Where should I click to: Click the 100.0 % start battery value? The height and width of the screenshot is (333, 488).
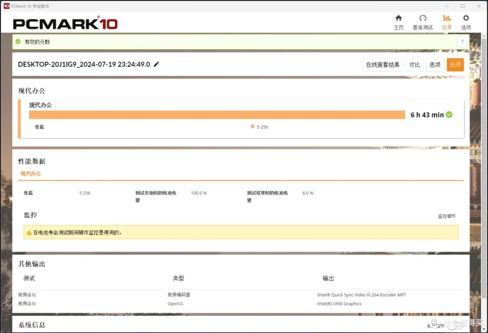click(199, 193)
